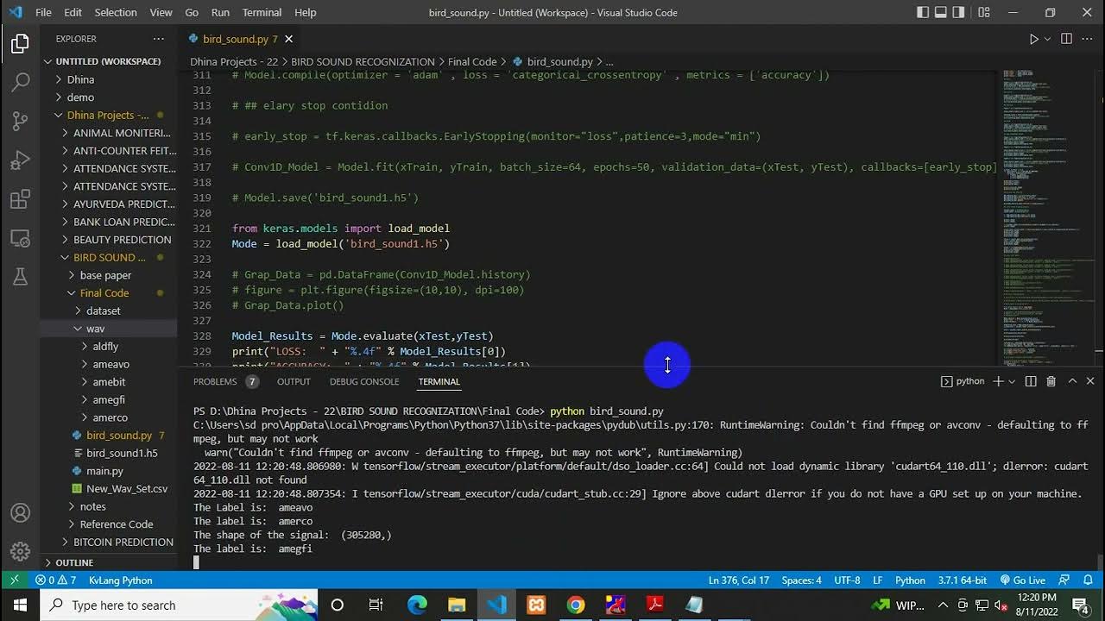Viewport: 1105px width, 621px height.
Task: Switch to the Problems tab
Action: [215, 381]
